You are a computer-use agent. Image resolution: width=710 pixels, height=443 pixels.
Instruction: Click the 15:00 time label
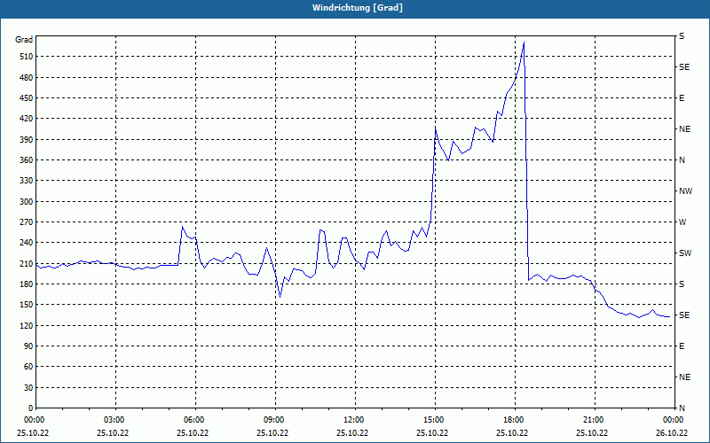(x=436, y=420)
